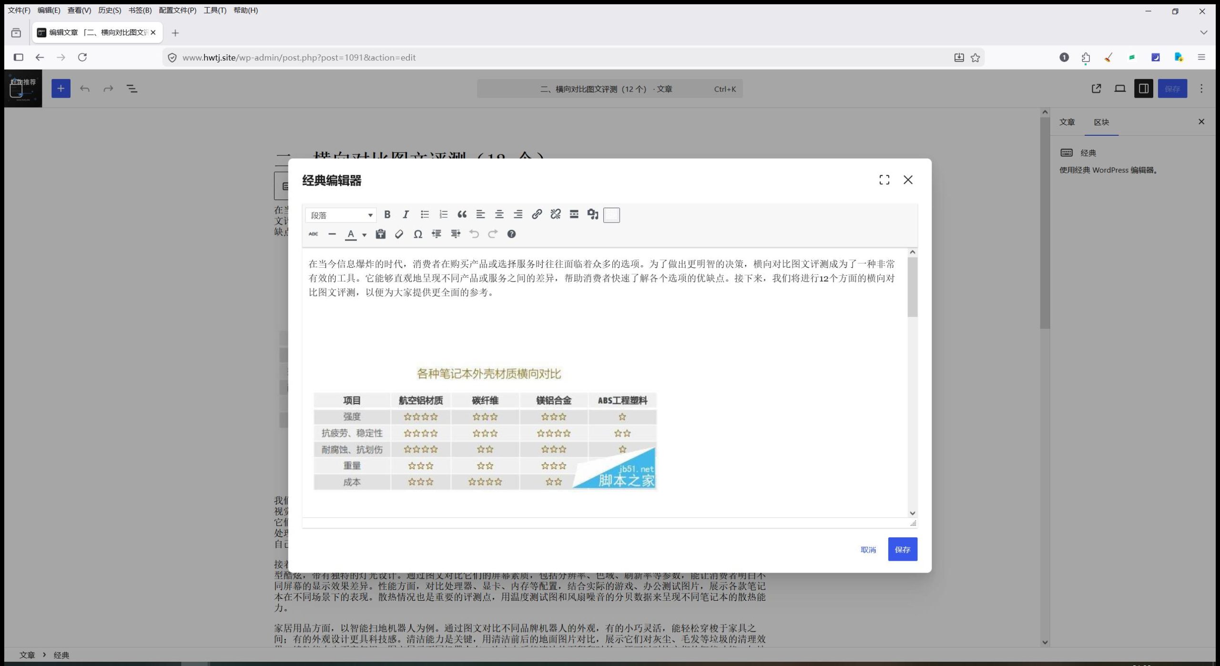1220x666 pixels.
Task: Switch to 区块 sidebar tab
Action: click(1101, 122)
